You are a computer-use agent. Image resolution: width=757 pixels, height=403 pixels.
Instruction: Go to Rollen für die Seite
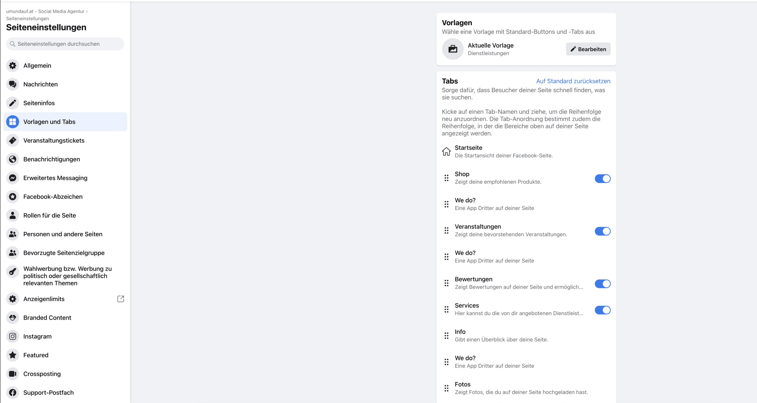[65, 216]
